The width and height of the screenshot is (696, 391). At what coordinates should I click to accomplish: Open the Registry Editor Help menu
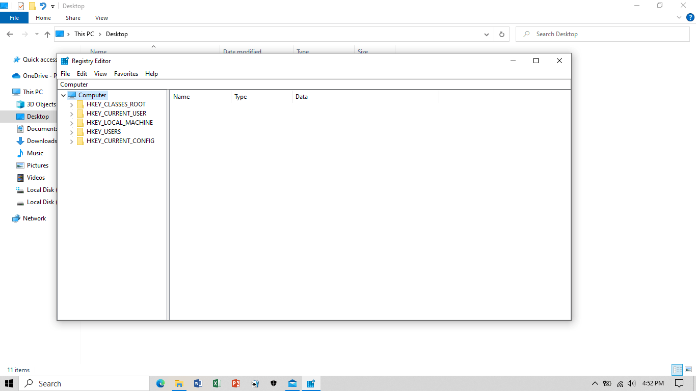151,74
